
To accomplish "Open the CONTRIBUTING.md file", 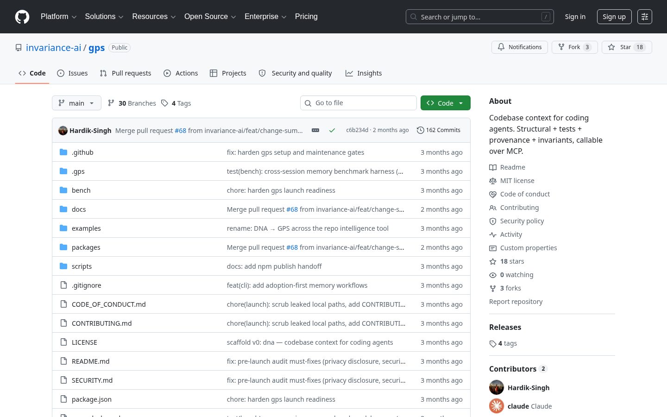I will [102, 323].
